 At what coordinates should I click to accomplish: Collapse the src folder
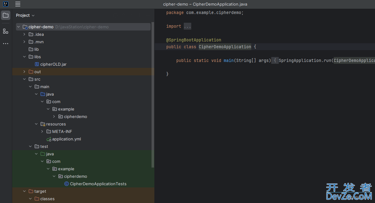click(24, 79)
